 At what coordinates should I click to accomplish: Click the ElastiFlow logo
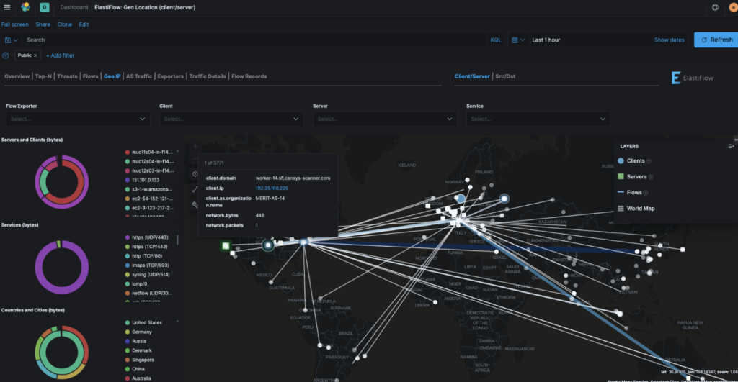point(693,78)
